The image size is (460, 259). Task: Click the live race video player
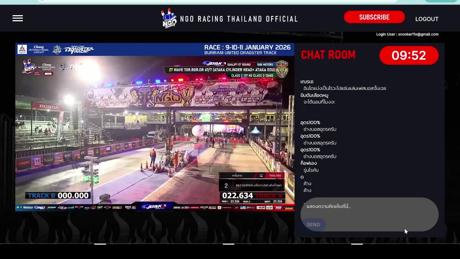[x=155, y=127]
